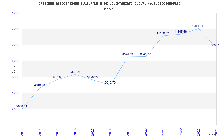The height and width of the screenshot is (137, 219).
Task: Click the data label 11365.59
Action: click(181, 32)
